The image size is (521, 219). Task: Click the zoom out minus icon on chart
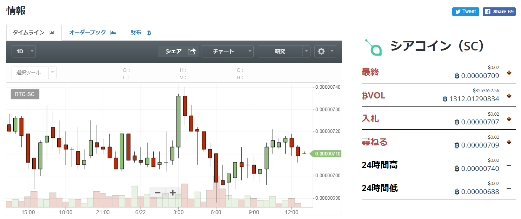point(158,193)
